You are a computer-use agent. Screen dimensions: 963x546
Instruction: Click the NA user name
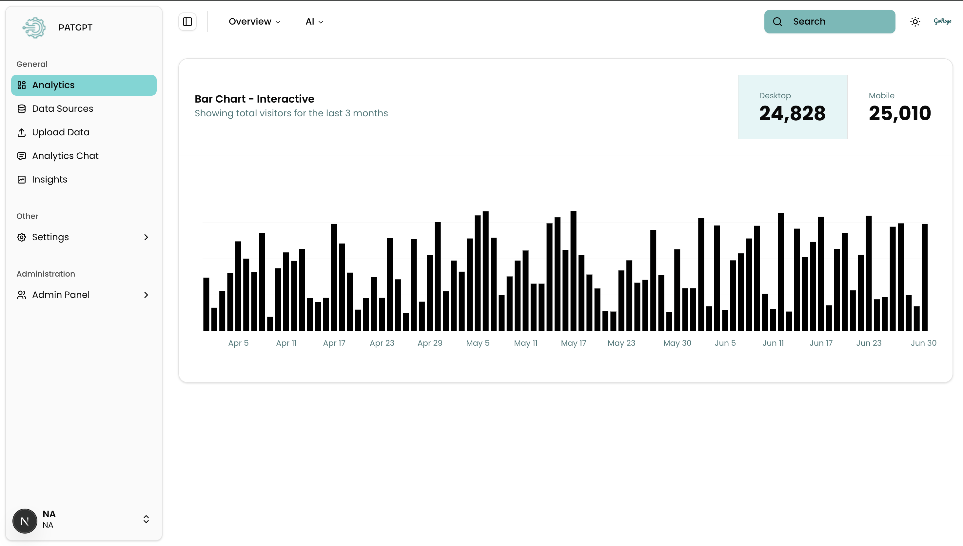pyautogui.click(x=49, y=514)
